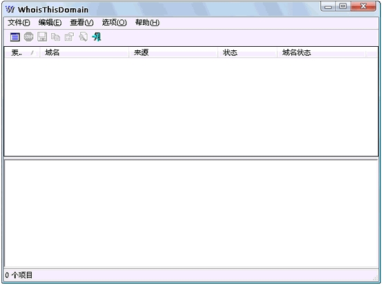The width and height of the screenshot is (383, 285).
Task: Click the Save floppy disk icon
Action: [x=42, y=36]
